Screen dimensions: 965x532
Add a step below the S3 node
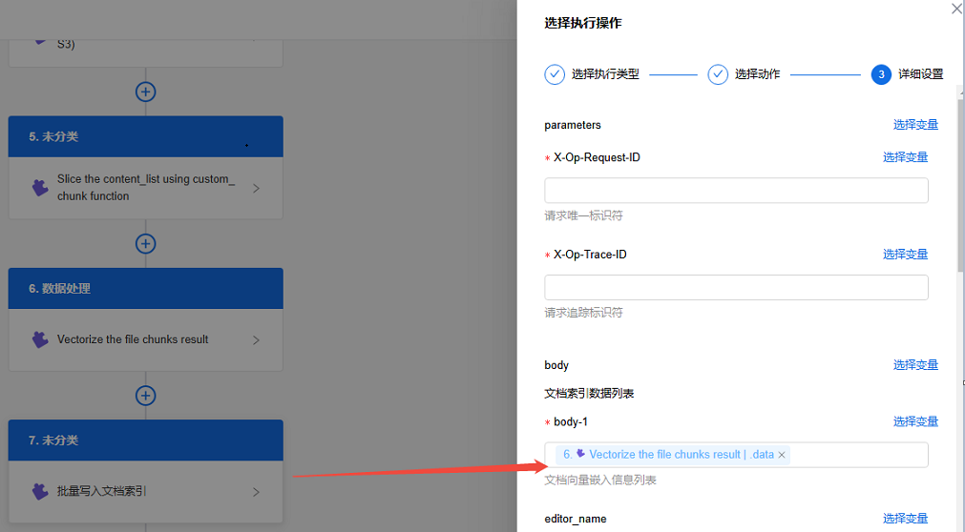[145, 92]
